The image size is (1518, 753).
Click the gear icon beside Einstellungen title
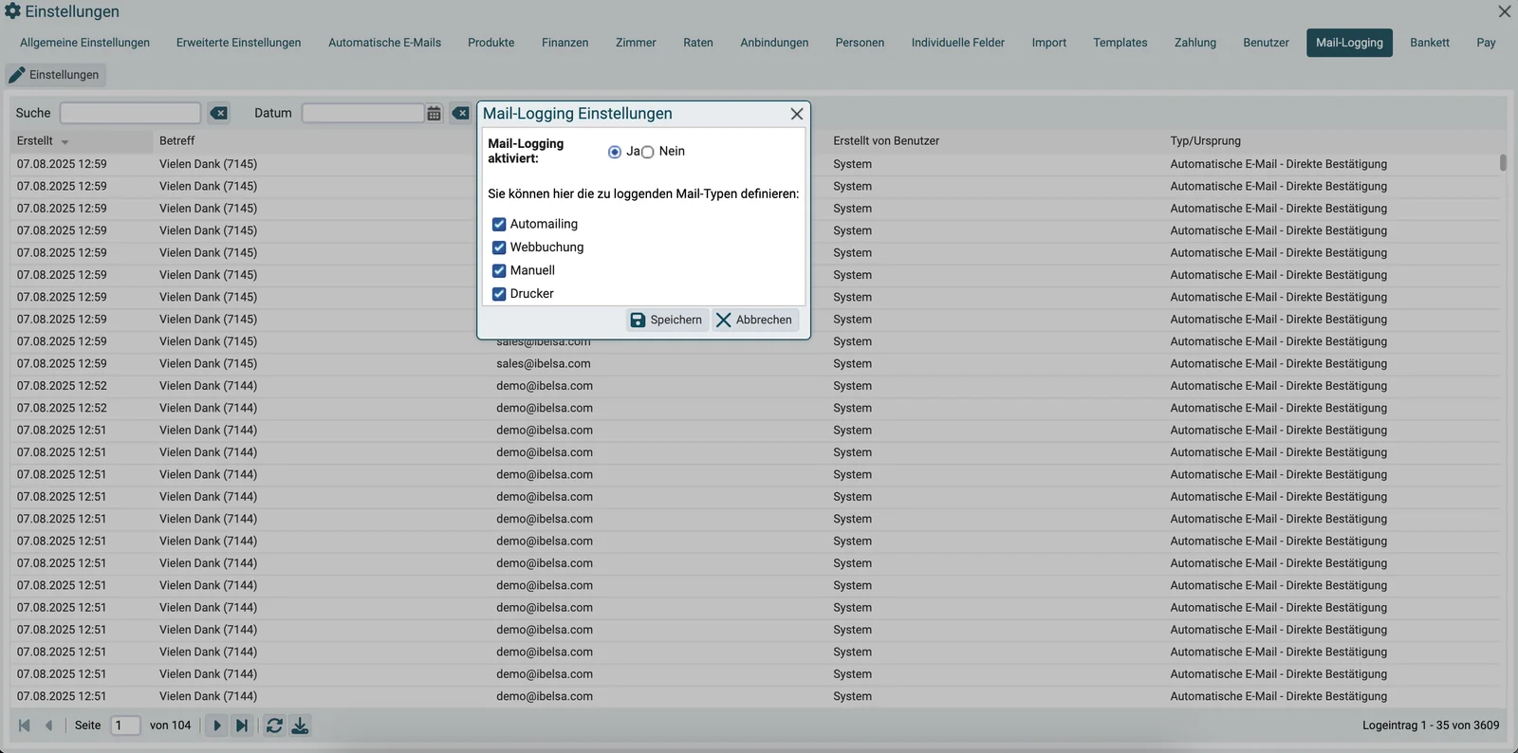click(x=12, y=11)
